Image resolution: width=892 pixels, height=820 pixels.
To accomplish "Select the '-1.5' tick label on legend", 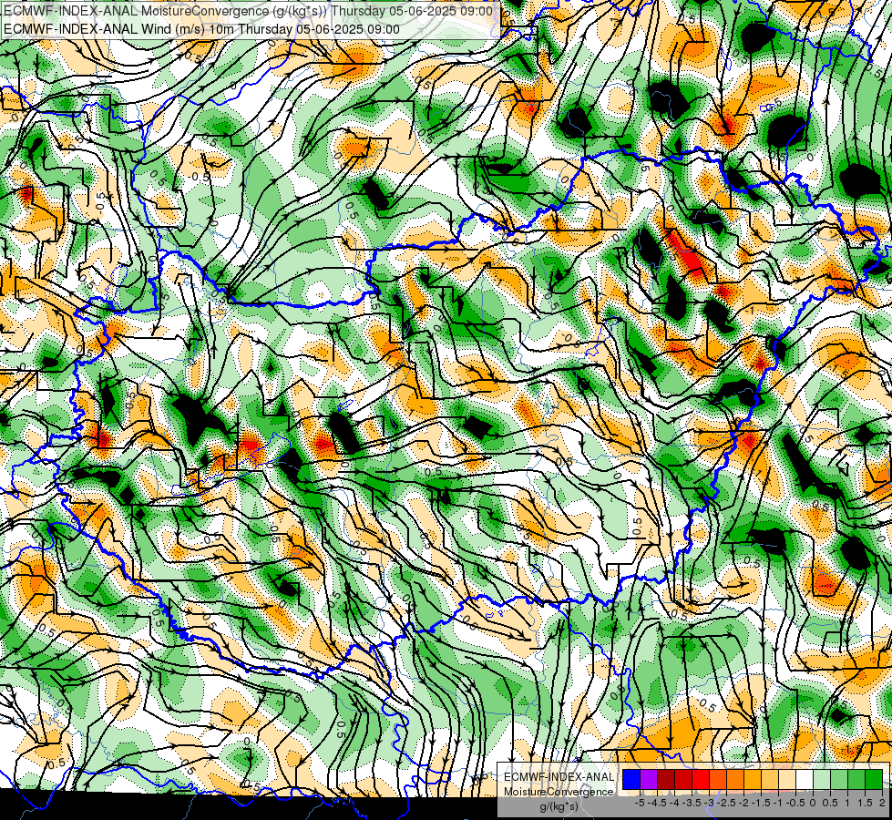I will (761, 803).
